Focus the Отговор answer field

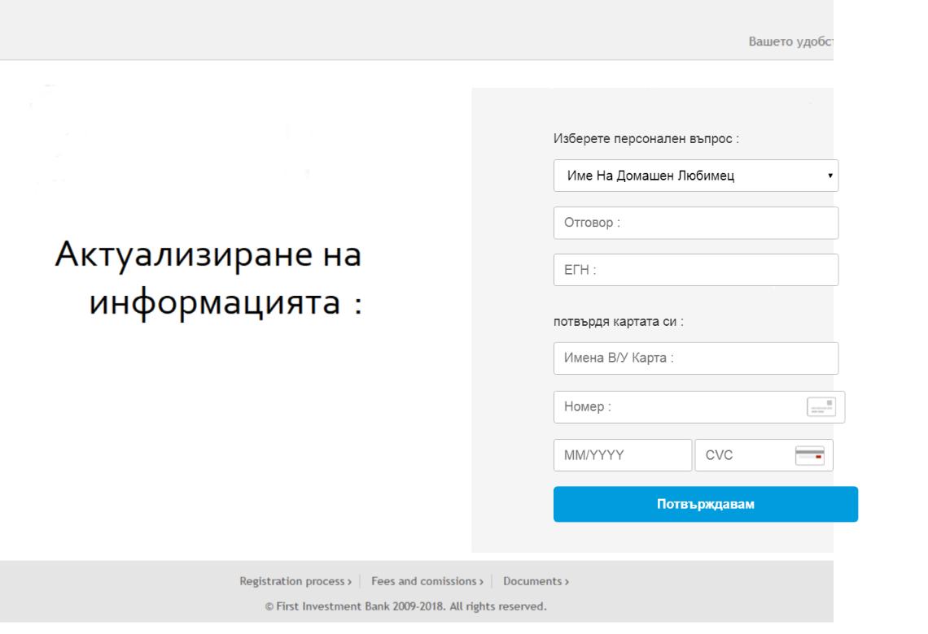click(x=695, y=223)
